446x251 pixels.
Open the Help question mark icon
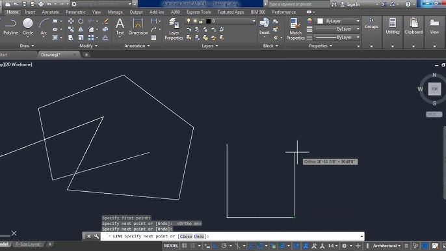coord(408,4)
